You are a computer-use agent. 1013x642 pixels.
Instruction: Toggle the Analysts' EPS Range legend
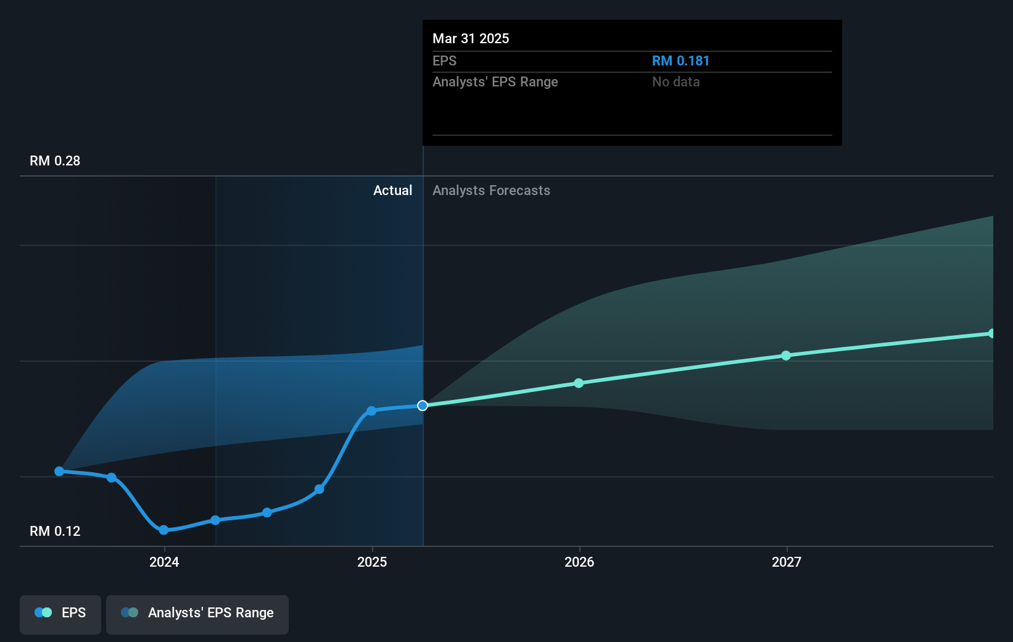point(197,614)
